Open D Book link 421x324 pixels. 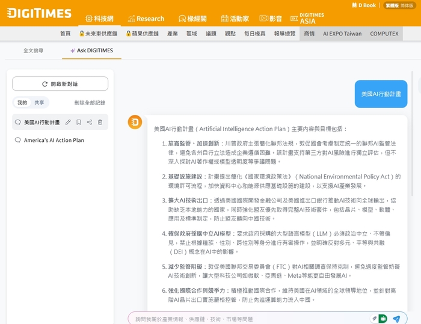tap(364, 5)
